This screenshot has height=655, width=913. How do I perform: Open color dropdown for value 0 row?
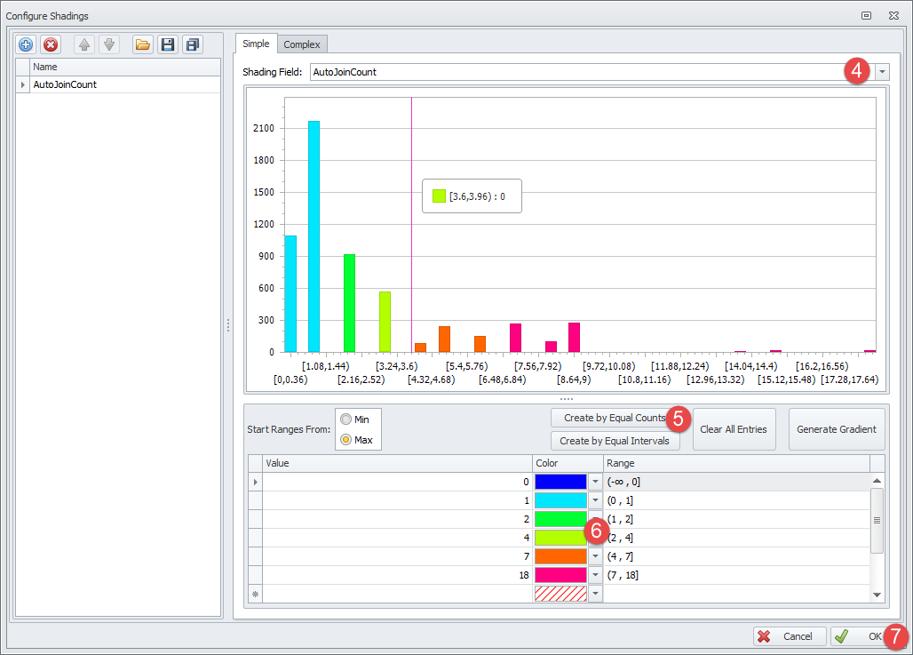click(x=595, y=482)
